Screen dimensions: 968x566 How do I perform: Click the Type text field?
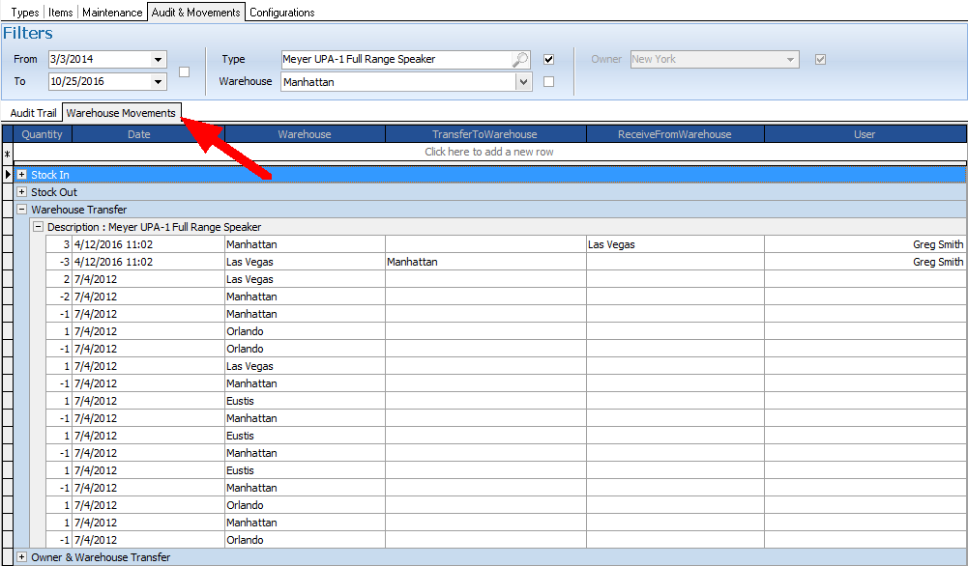point(395,60)
